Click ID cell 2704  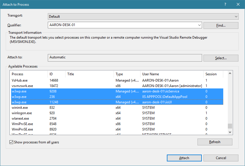pos(53,118)
